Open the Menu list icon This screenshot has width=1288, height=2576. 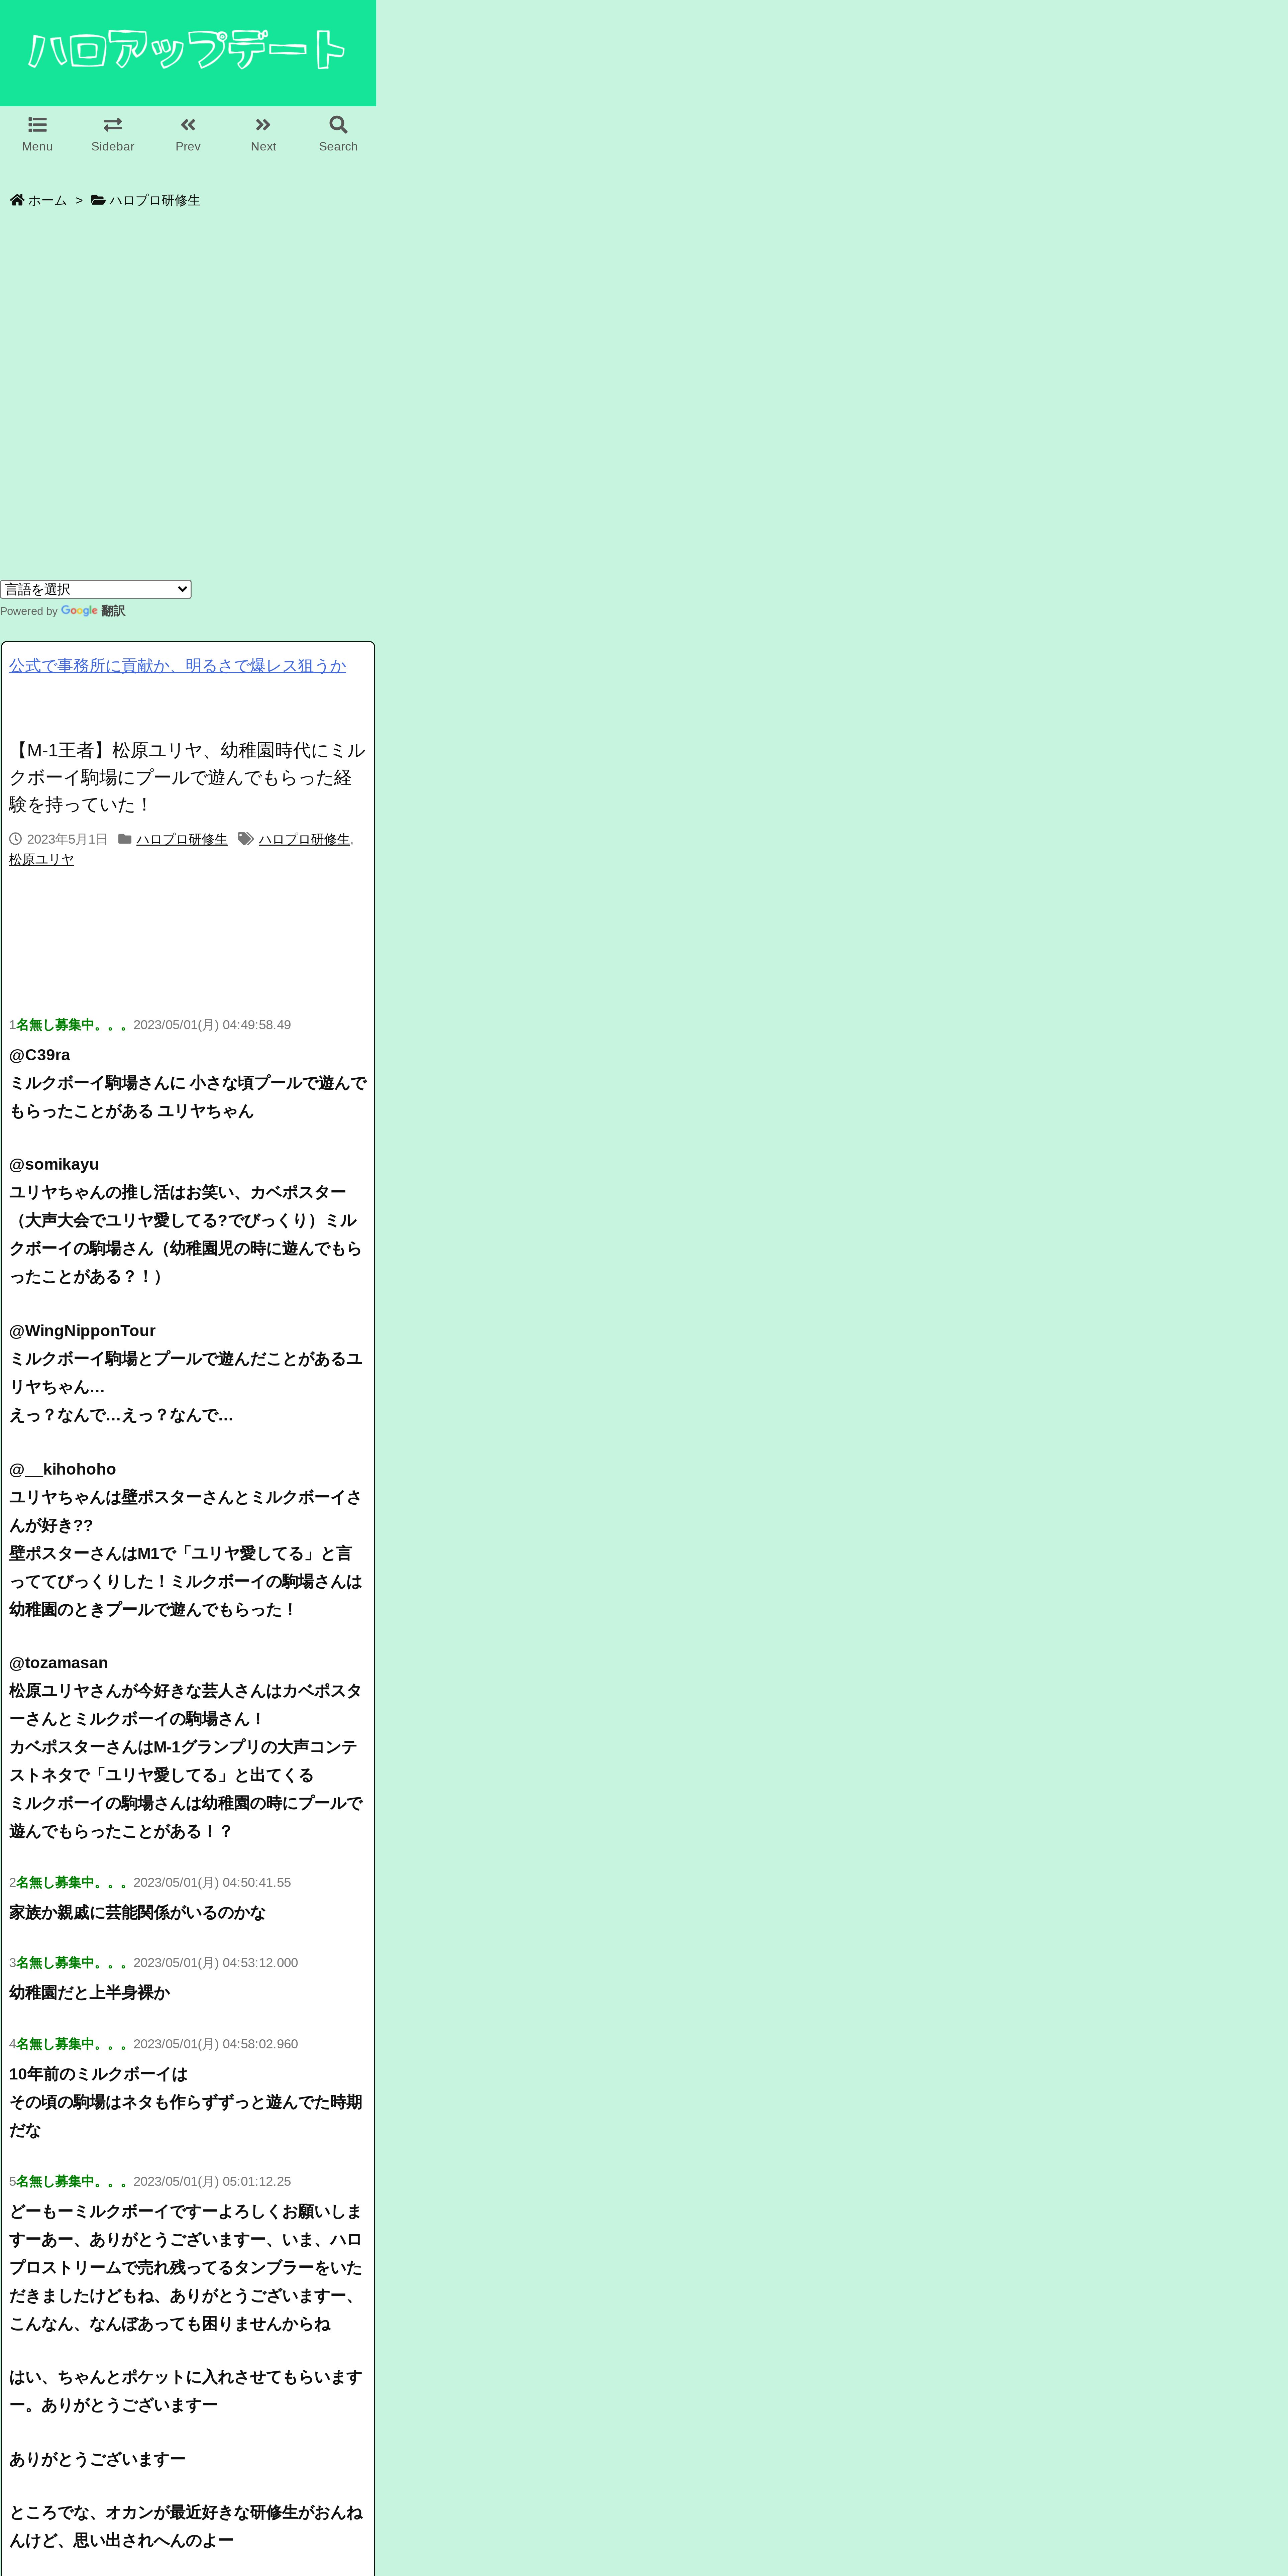37,125
